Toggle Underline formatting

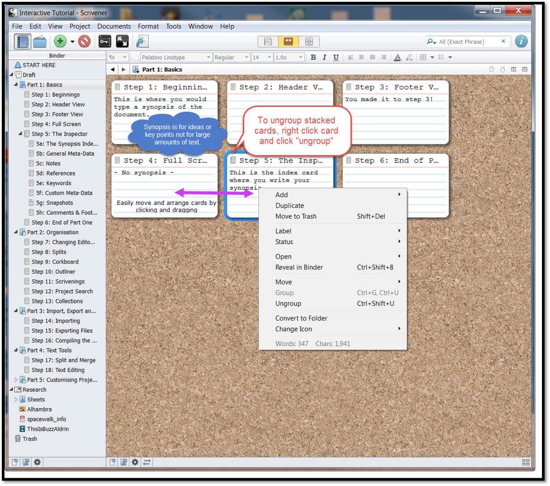[336, 57]
